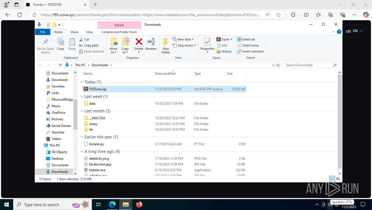Click the Edge refresh page button
This screenshot has width=372, height=210.
(x=20, y=15)
